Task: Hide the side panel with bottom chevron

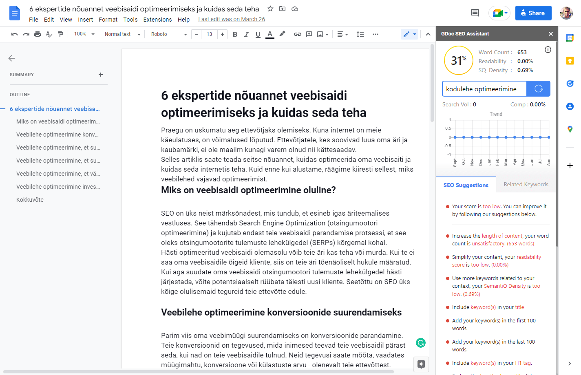Action: [570, 364]
